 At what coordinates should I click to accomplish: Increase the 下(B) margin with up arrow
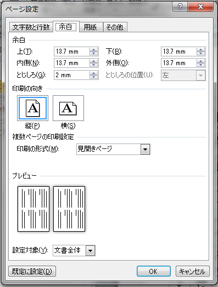coord(200,49)
